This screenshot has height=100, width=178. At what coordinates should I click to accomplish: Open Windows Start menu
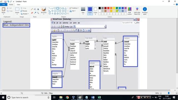point(3,97)
